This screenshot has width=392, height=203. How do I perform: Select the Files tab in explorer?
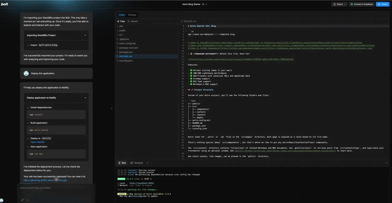coord(121,21)
